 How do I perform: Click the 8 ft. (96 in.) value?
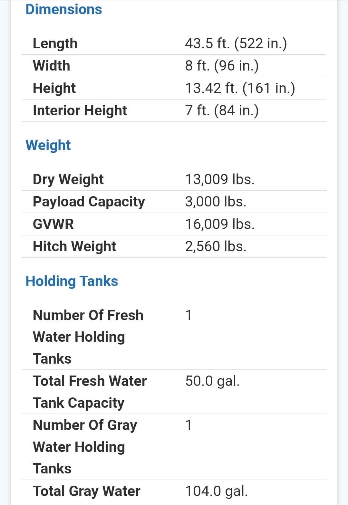coord(222,66)
